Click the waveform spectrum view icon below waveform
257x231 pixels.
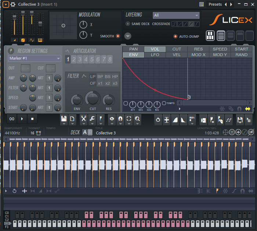click(25, 191)
